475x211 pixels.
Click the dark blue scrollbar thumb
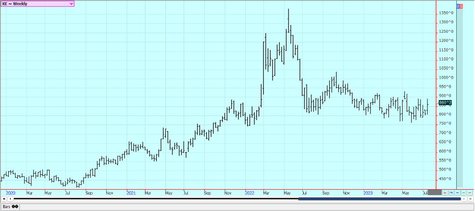(x=380, y=199)
